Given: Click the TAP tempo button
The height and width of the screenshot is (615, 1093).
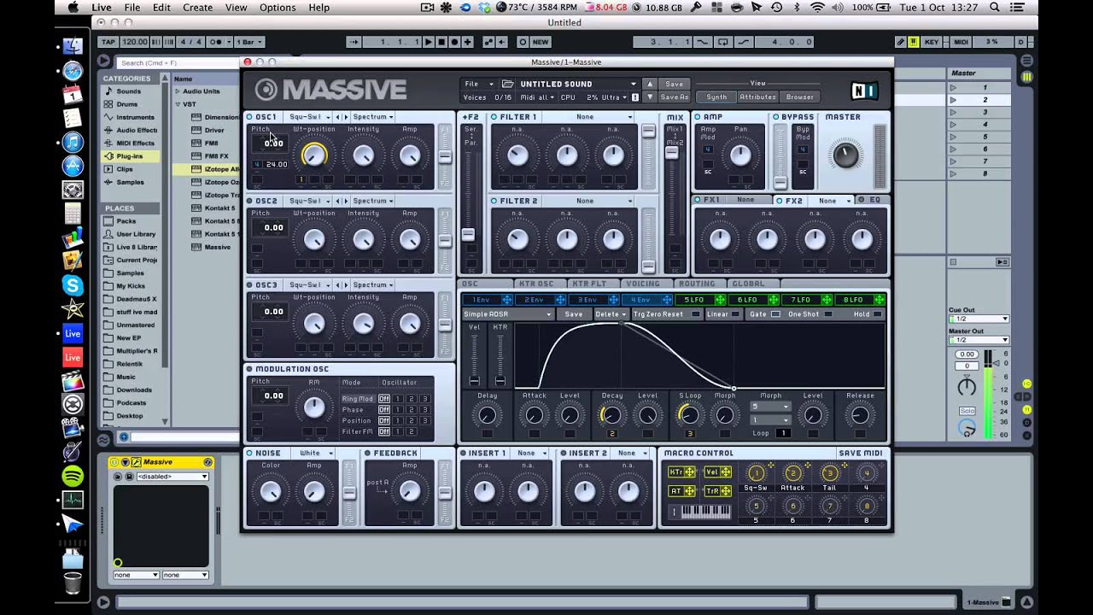Looking at the screenshot, I should [108, 42].
